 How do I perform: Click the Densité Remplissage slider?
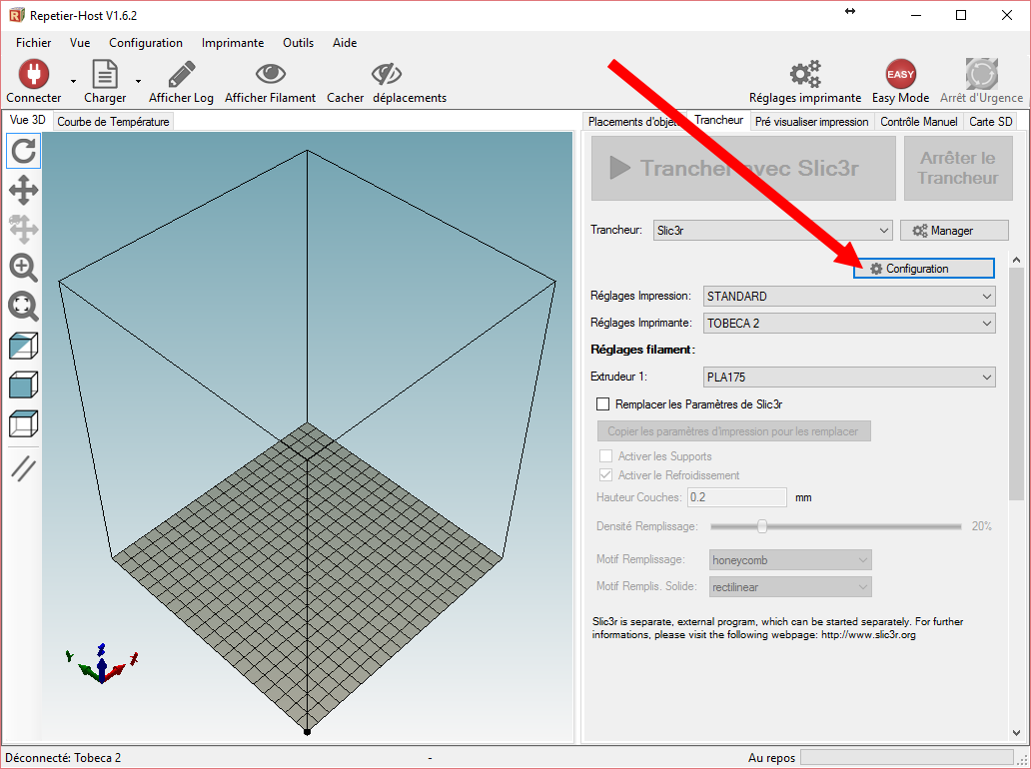[762, 526]
